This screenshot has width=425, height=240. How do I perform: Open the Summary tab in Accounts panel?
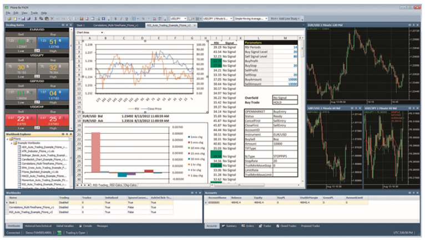(229, 226)
